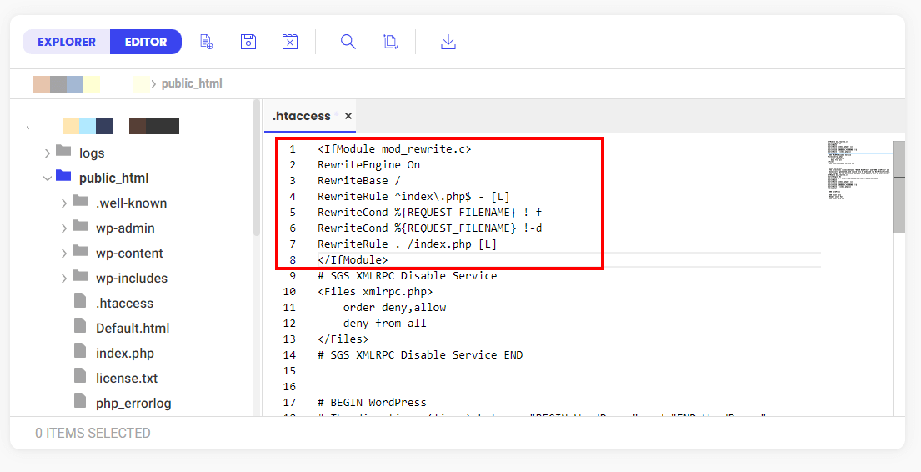Open index.php in the file tree

pos(124,354)
